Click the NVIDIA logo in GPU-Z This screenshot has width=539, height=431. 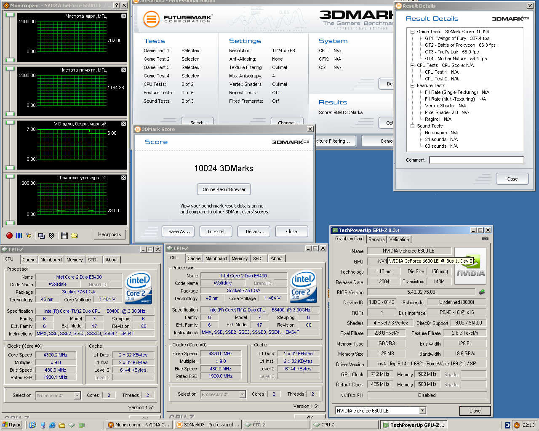pos(470,266)
